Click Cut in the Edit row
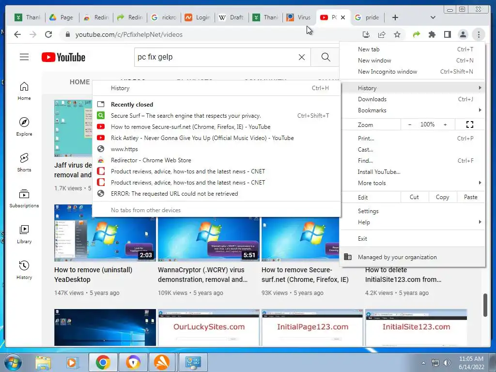 415,197
